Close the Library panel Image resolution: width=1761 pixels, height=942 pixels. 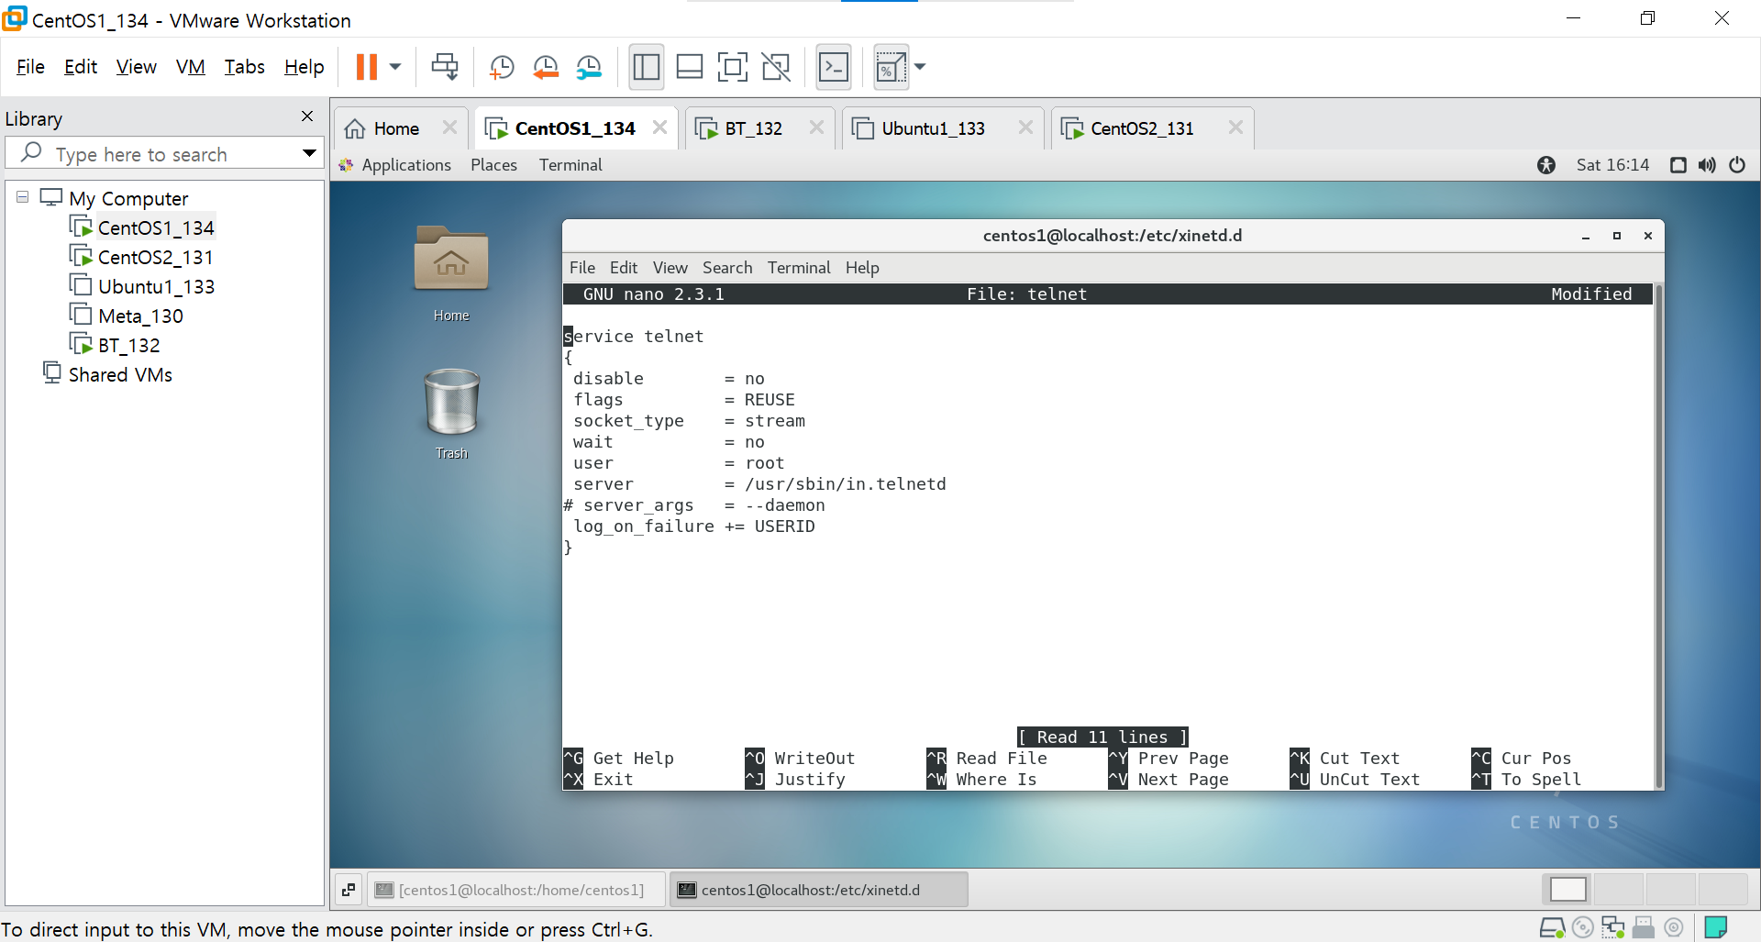point(307,116)
